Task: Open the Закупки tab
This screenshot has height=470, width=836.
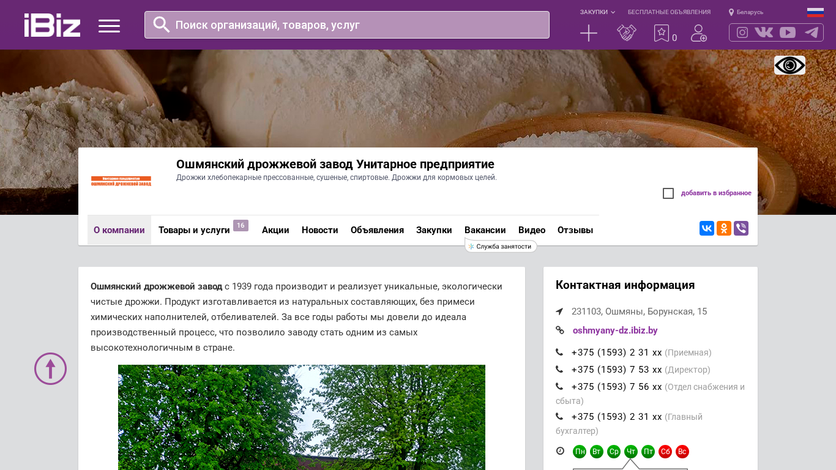Action: [x=434, y=230]
